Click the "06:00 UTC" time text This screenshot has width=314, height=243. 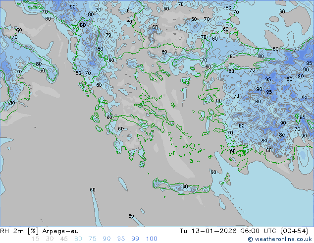(258, 231)
